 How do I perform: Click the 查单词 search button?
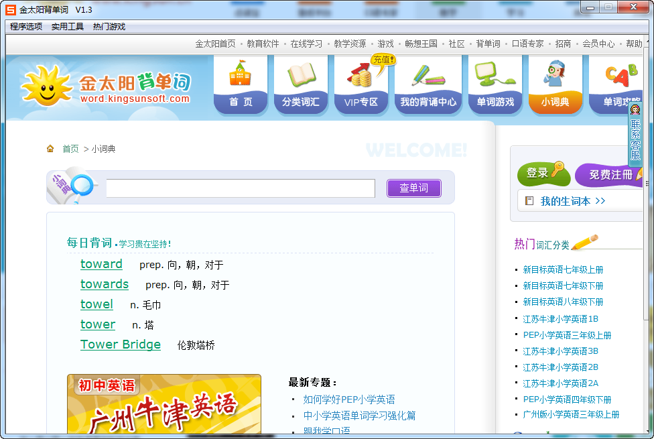click(413, 188)
